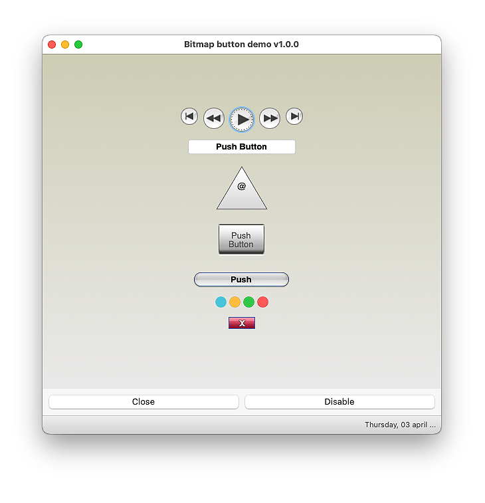Click the gray metallic Push Button
485x503 pixels.
(242, 239)
